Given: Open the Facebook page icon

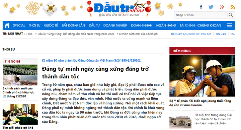Looking at the screenshot, I should [201, 7].
